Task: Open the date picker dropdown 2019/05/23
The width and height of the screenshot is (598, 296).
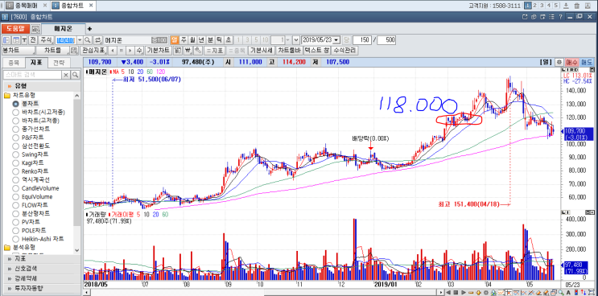Action: pyautogui.click(x=336, y=40)
